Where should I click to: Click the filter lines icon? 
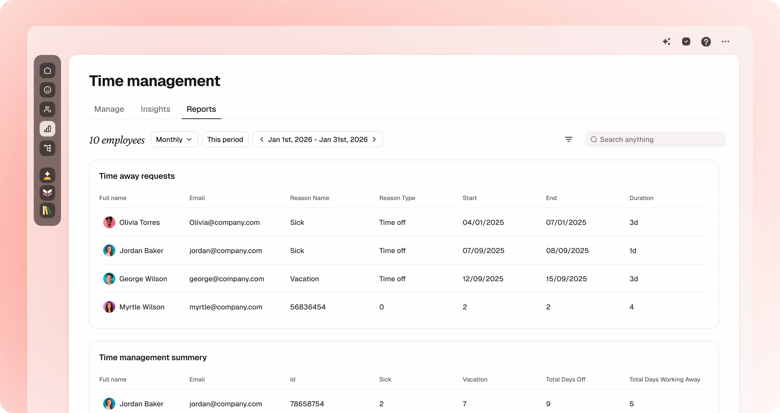[x=568, y=140]
